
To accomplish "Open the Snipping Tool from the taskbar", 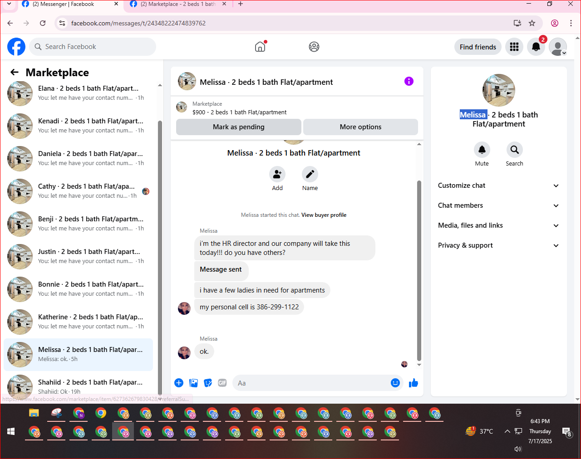I will [56, 413].
